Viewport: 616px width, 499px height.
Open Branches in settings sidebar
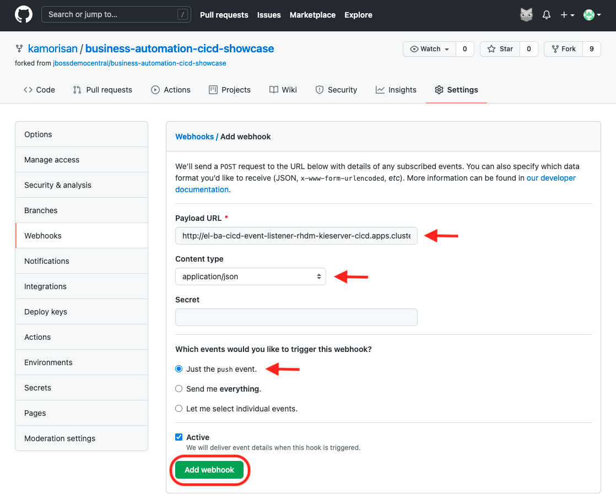coord(82,210)
